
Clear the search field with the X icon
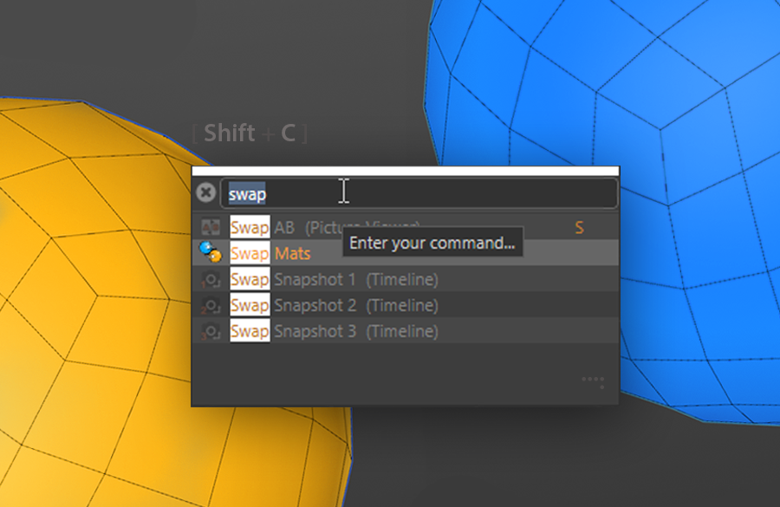pos(205,192)
